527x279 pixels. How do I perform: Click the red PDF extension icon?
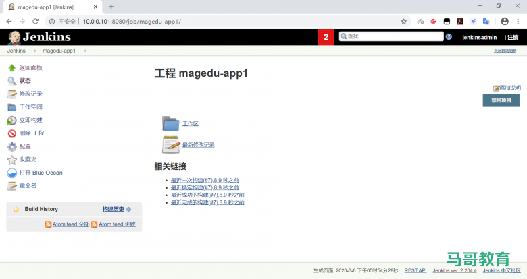pyautogui.click(x=460, y=22)
